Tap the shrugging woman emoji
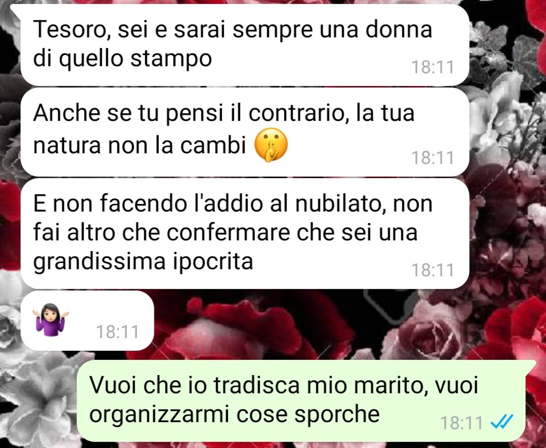546x448 pixels. pyautogui.click(x=51, y=319)
